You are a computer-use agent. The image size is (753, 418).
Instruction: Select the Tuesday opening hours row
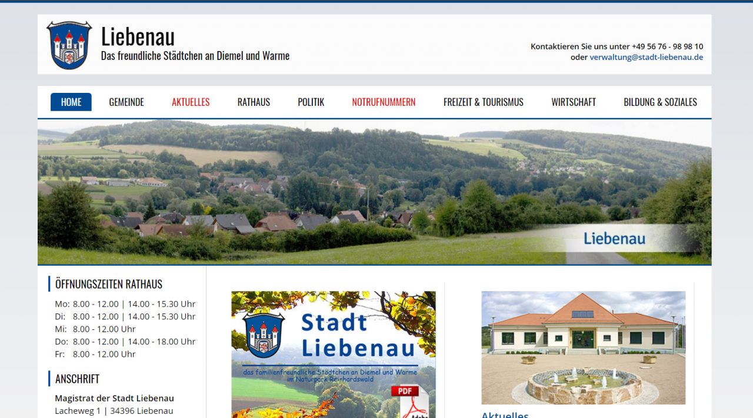point(125,316)
